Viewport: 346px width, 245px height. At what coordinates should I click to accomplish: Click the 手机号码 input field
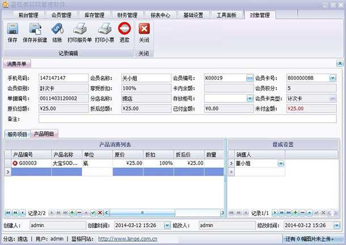click(64, 78)
